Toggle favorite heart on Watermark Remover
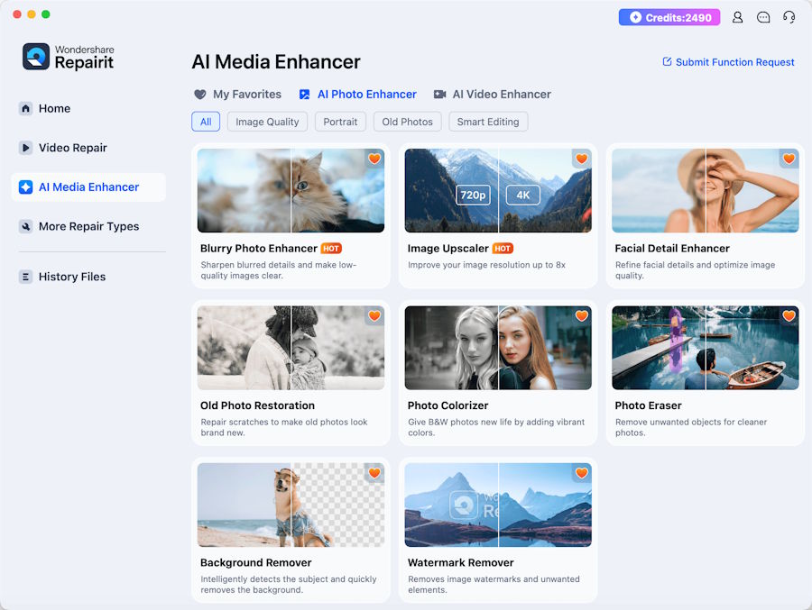 pyautogui.click(x=582, y=473)
